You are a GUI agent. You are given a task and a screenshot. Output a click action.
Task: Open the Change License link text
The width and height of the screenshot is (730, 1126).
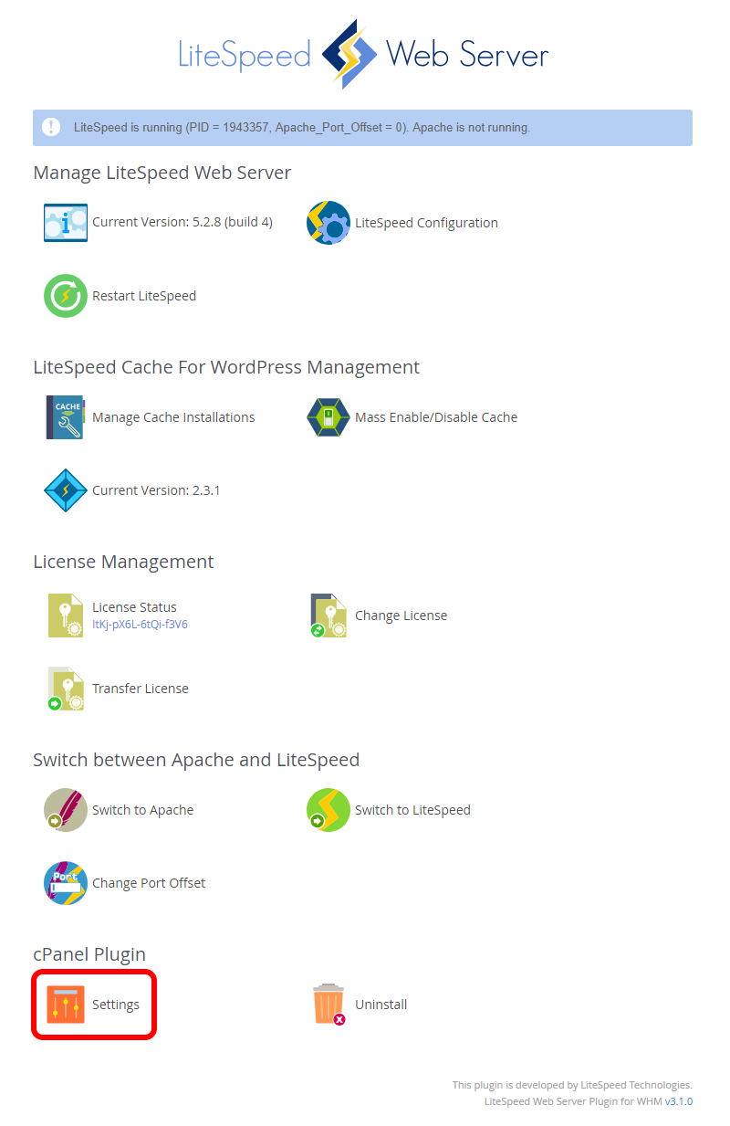401,616
